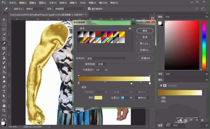Select the Eraser tool
The width and height of the screenshot is (210, 129).
[4, 68]
